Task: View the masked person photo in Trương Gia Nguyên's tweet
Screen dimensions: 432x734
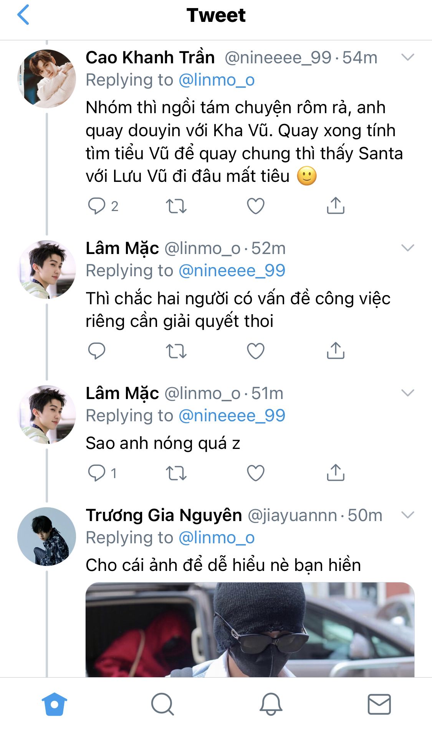Action: [x=250, y=630]
